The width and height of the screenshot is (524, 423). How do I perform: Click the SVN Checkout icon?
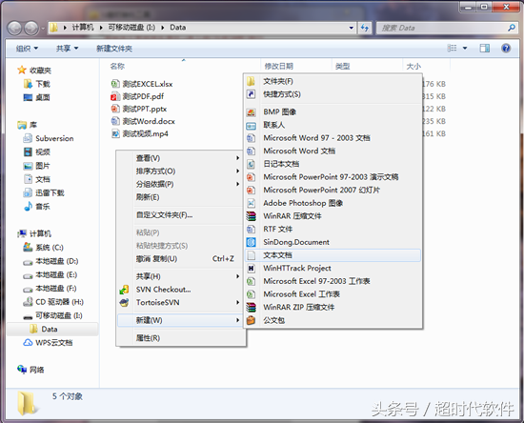124,290
